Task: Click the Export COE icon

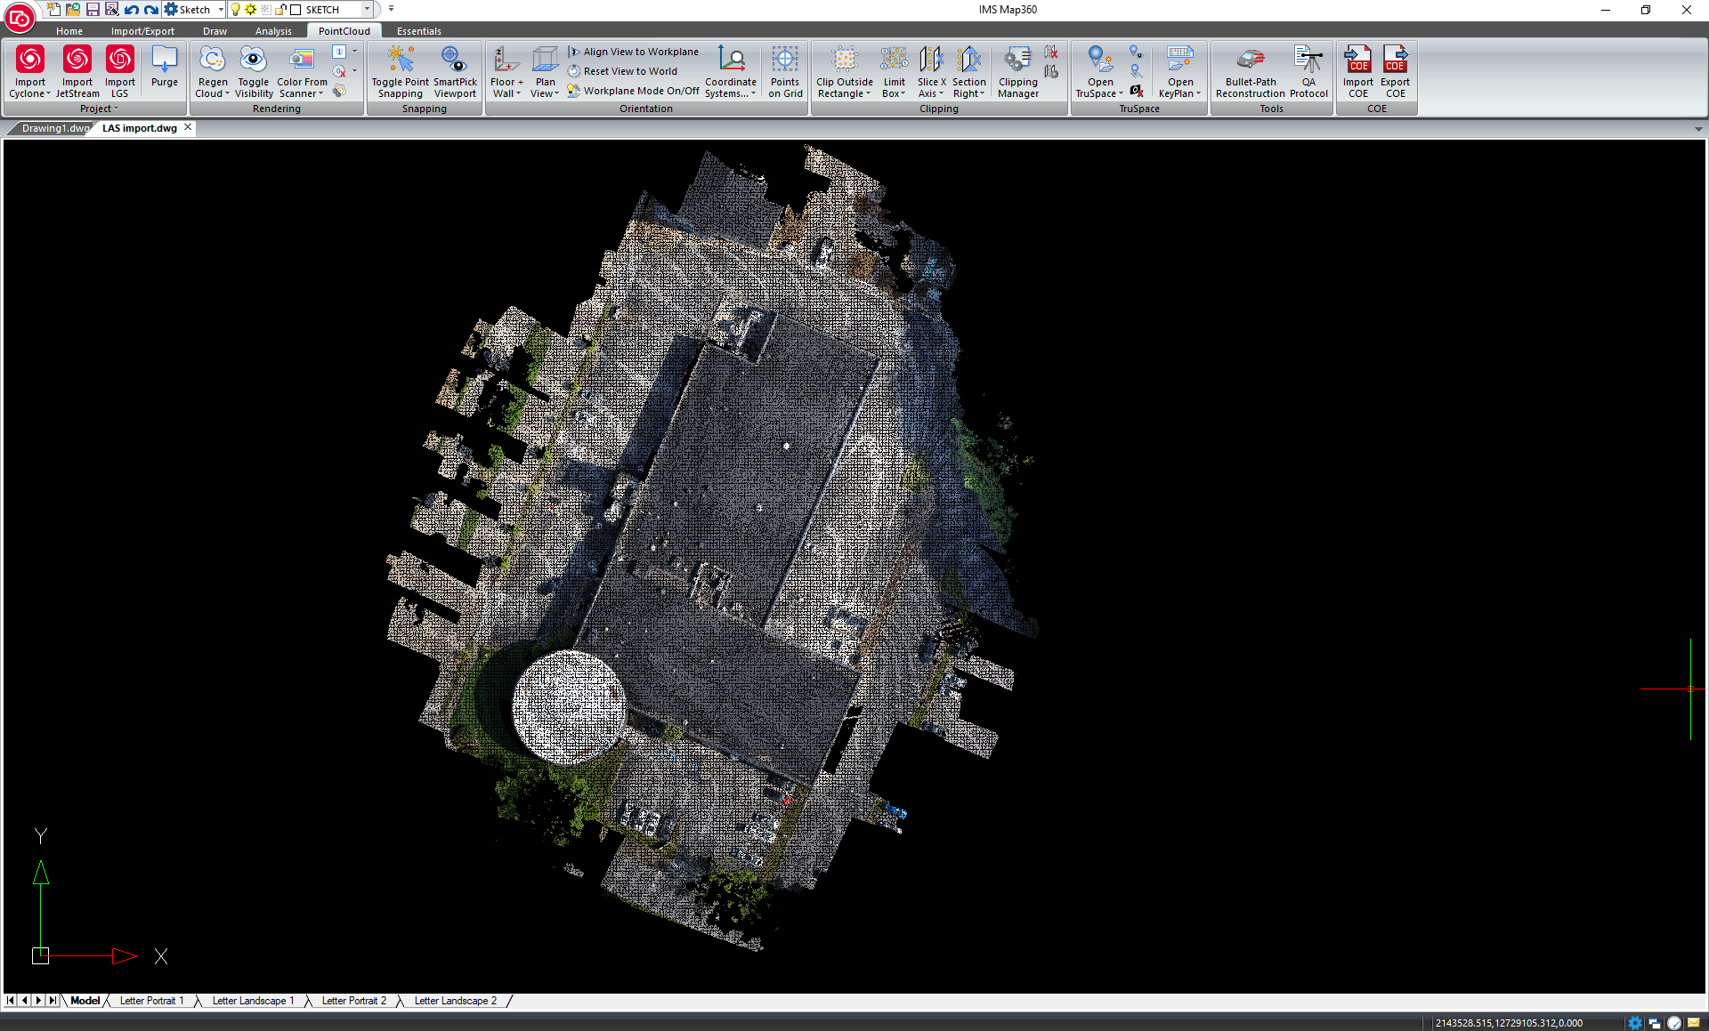Action: coord(1395,60)
